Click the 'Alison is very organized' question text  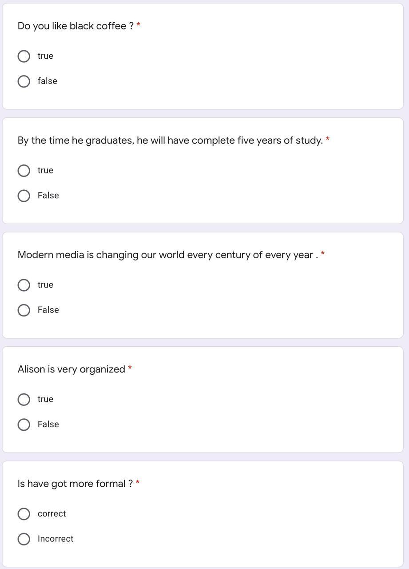click(71, 369)
